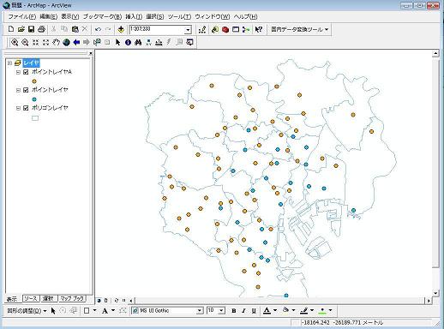Print the map with the printer icon
444x329 pixels.
coord(42,29)
